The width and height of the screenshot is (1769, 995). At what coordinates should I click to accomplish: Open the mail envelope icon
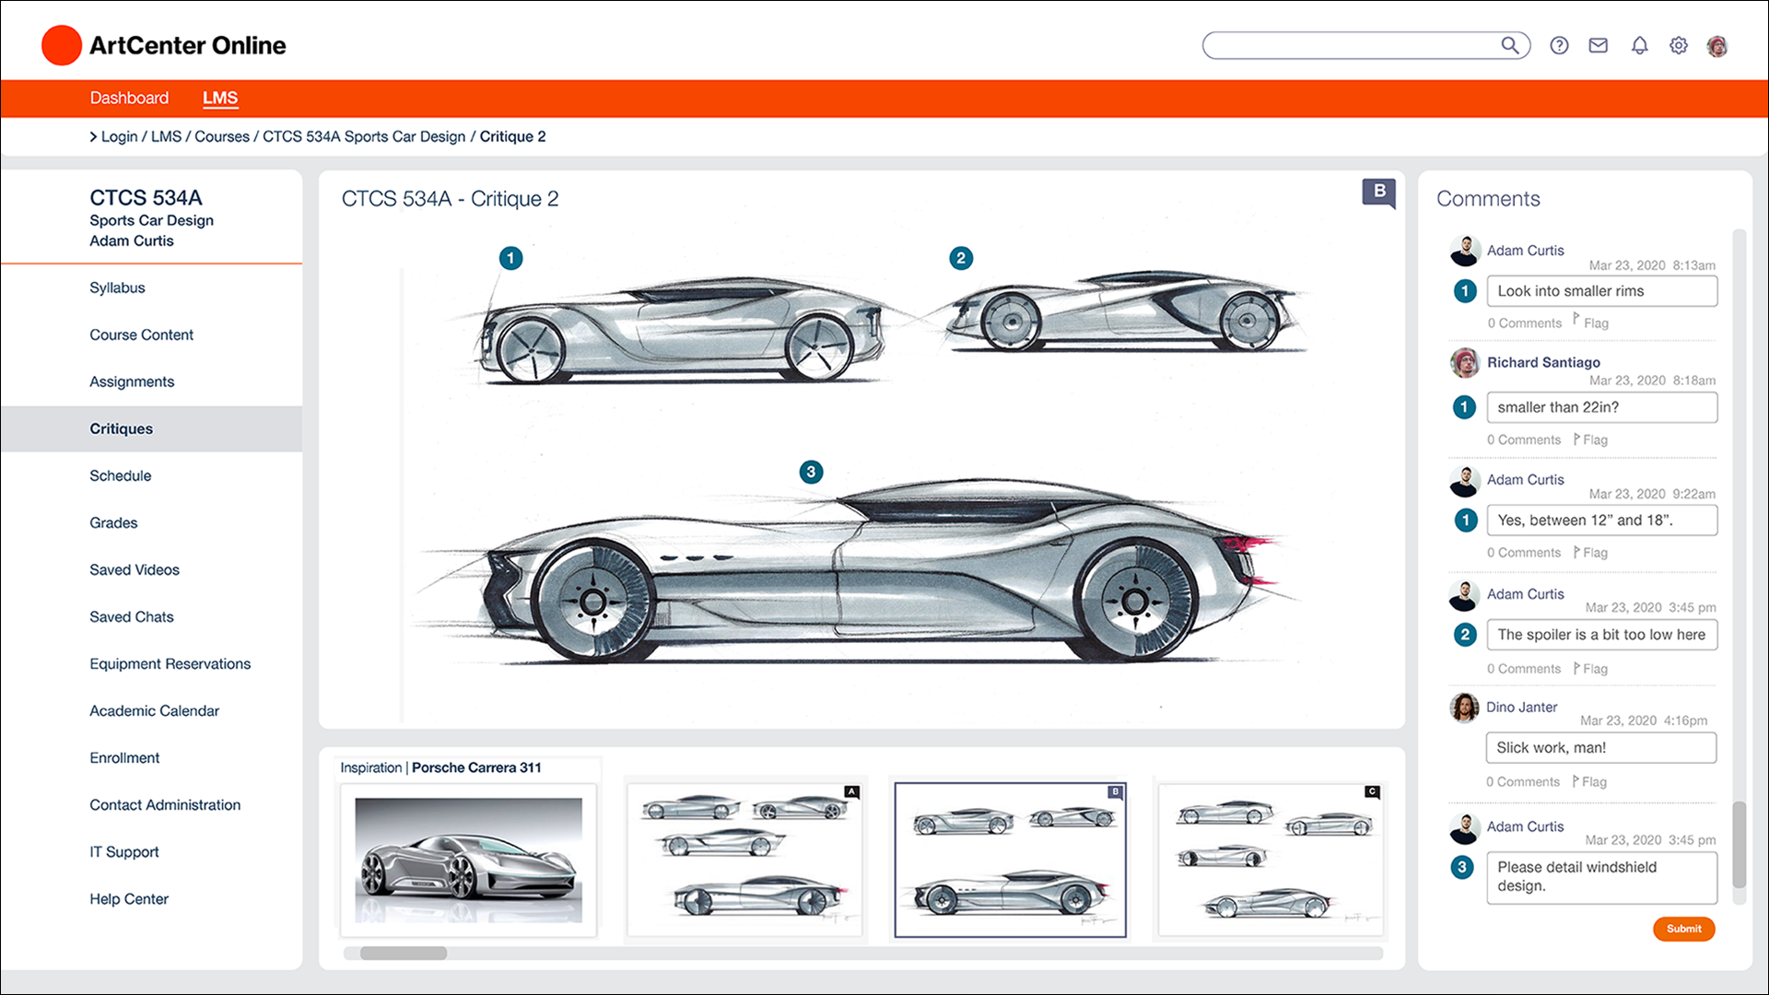tap(1599, 45)
